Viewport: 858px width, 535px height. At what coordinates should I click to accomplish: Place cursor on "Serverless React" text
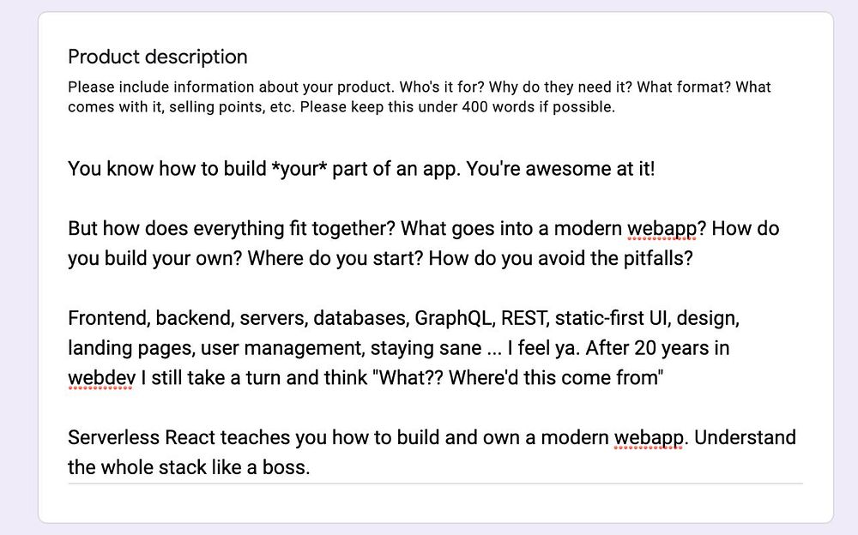click(x=141, y=437)
